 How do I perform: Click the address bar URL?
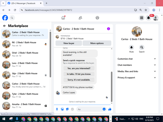click(49, 10)
